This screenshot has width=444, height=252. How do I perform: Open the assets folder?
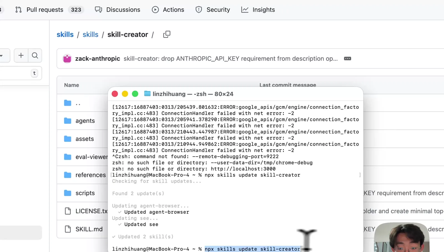[85, 139]
